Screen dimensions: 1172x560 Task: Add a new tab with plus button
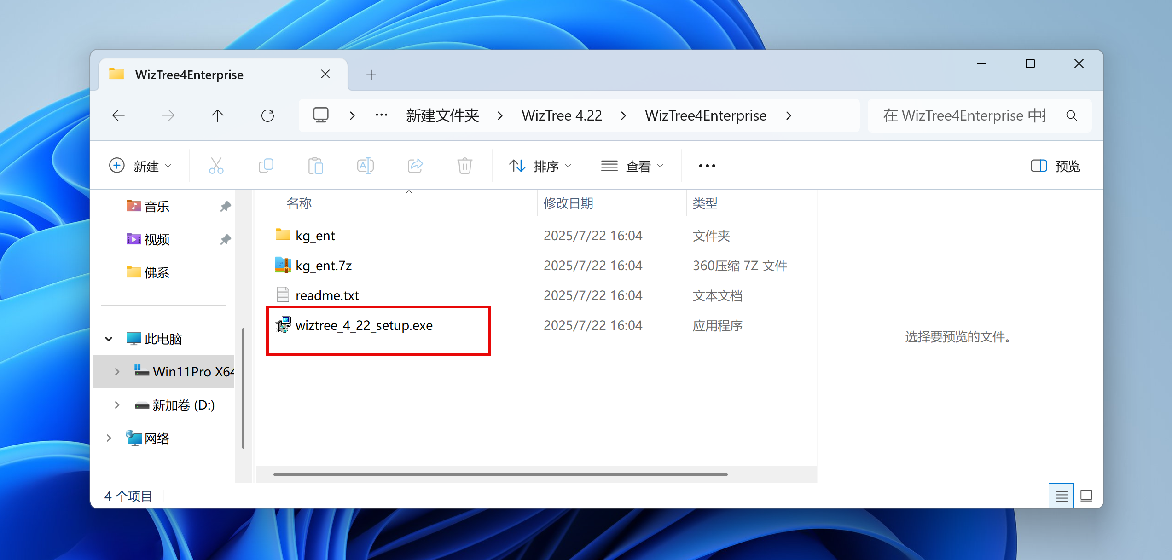(371, 75)
